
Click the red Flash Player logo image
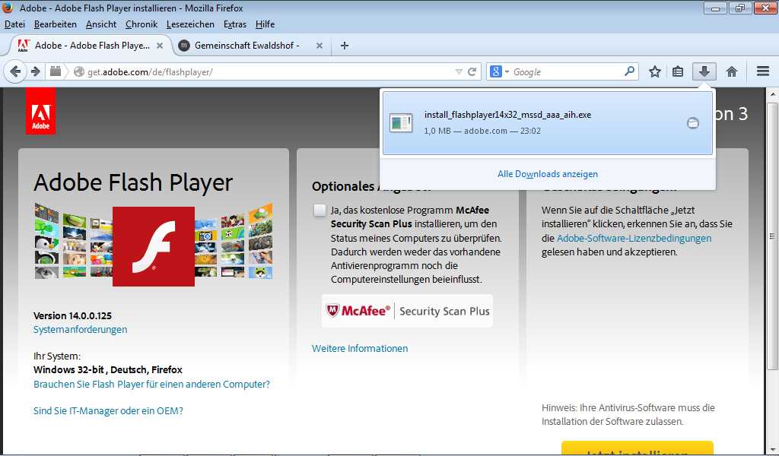point(154,246)
